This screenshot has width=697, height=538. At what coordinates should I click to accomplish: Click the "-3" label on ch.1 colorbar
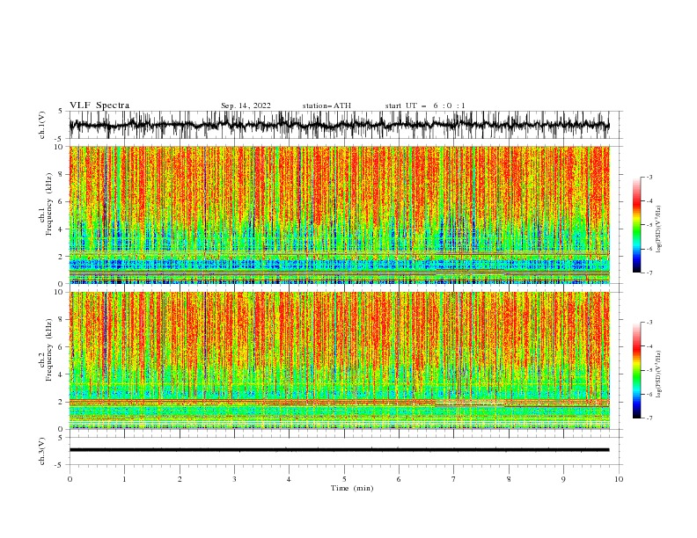tap(649, 177)
